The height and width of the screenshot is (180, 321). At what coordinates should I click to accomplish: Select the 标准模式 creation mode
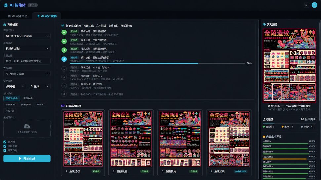[x=12, y=98]
